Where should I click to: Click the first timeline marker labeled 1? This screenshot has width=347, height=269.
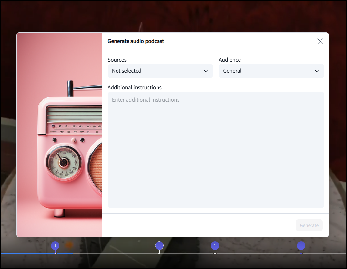click(55, 246)
